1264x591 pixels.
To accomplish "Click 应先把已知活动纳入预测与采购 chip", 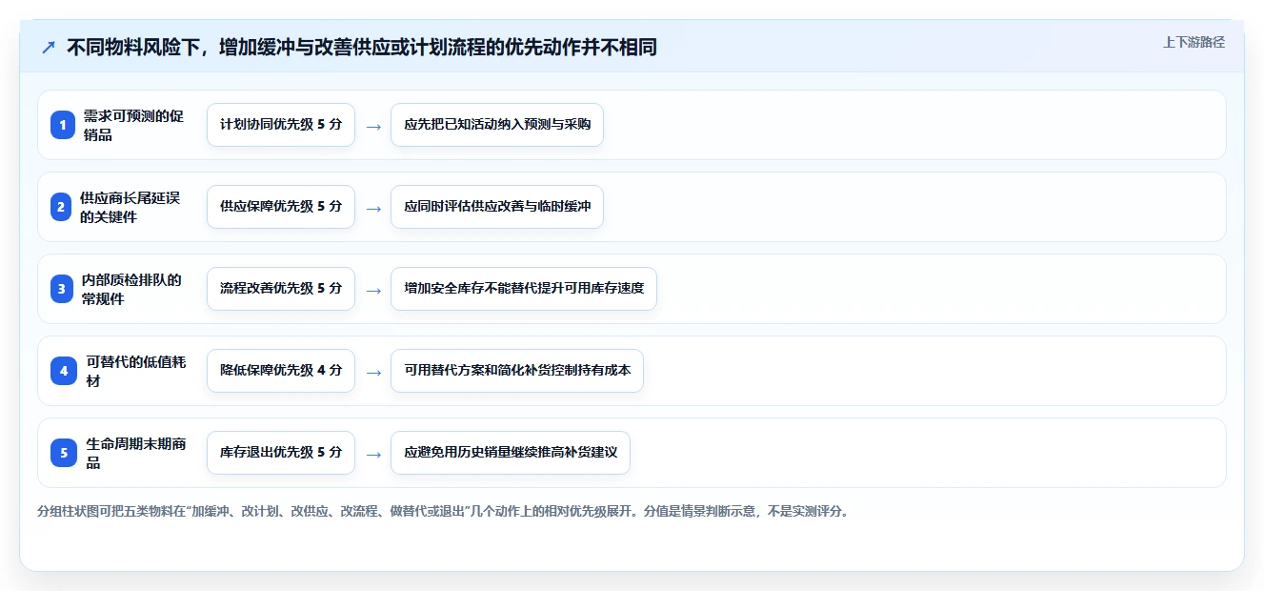I will point(497,125).
